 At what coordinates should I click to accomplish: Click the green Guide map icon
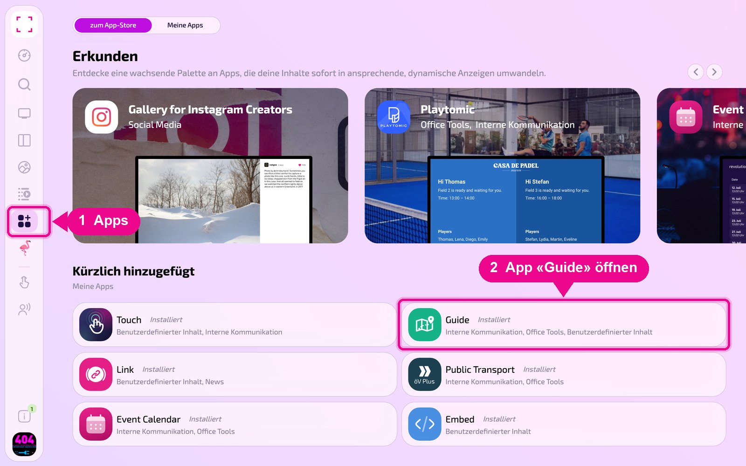pyautogui.click(x=424, y=324)
